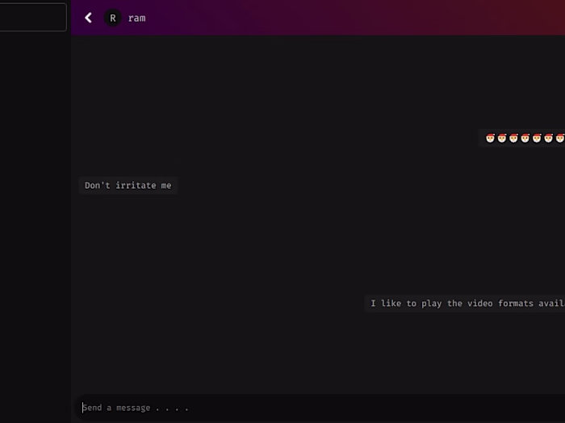Screen dimensions: 565x423
Task: Select the "I like to play the video" message
Action: (x=465, y=304)
